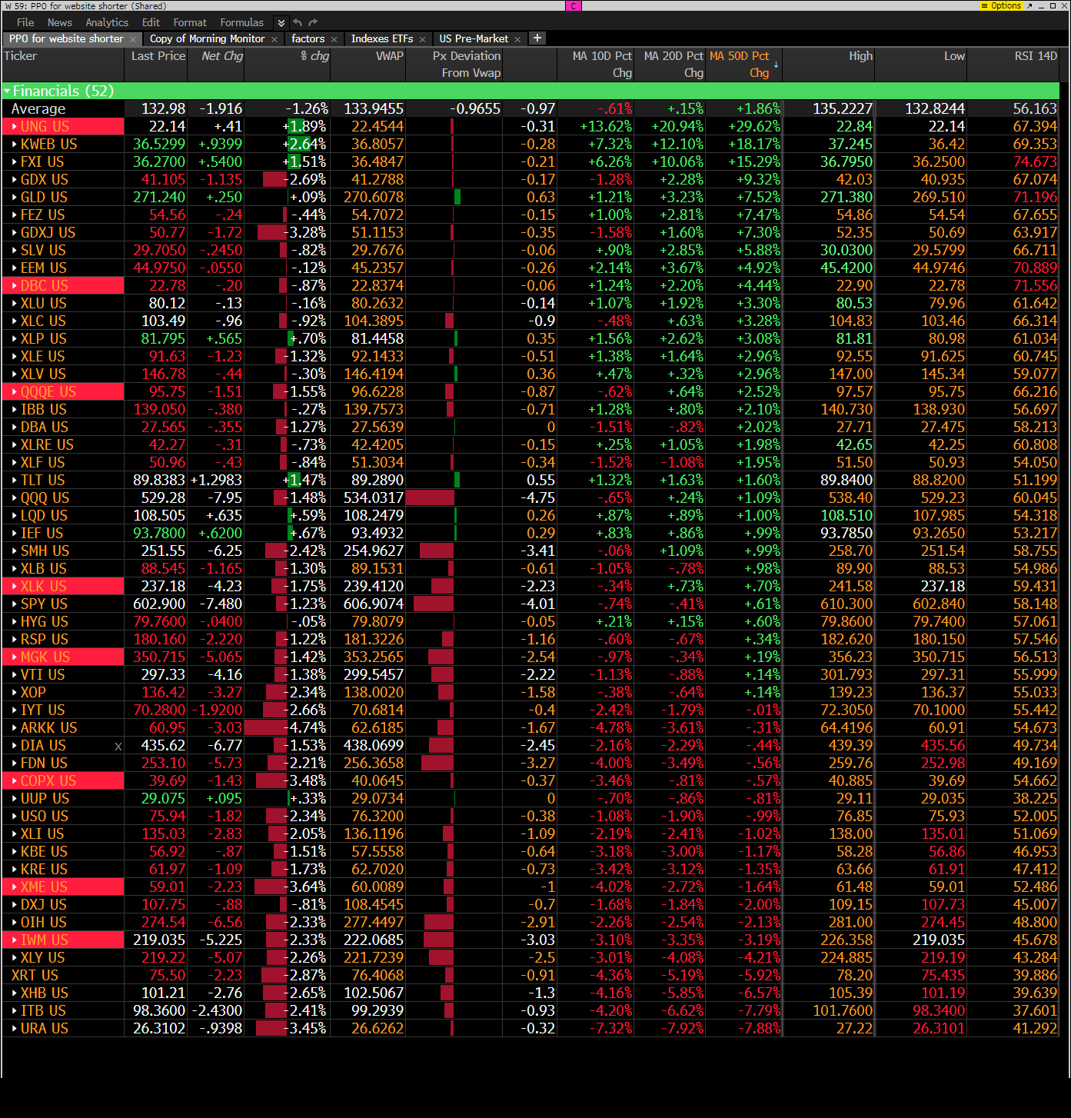Sort by RSI 14D column header

pos(1013,65)
